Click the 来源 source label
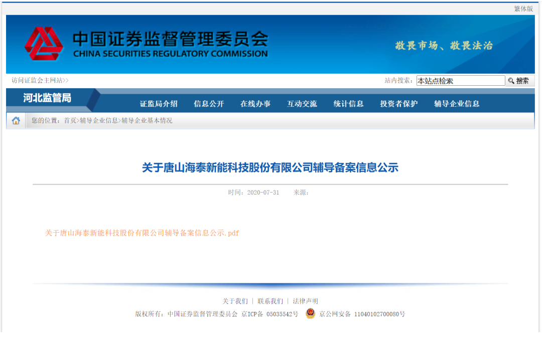This screenshot has height=340, width=542. click(x=301, y=193)
